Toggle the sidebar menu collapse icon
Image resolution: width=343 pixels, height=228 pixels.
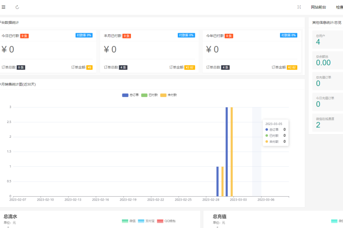(x=4, y=7)
